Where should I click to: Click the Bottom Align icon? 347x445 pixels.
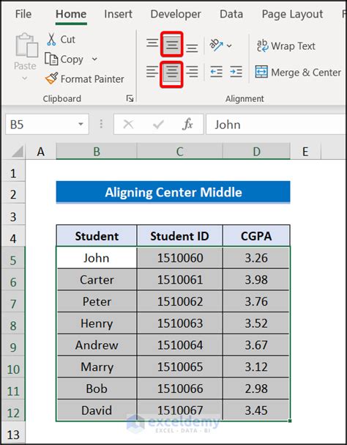tap(192, 48)
